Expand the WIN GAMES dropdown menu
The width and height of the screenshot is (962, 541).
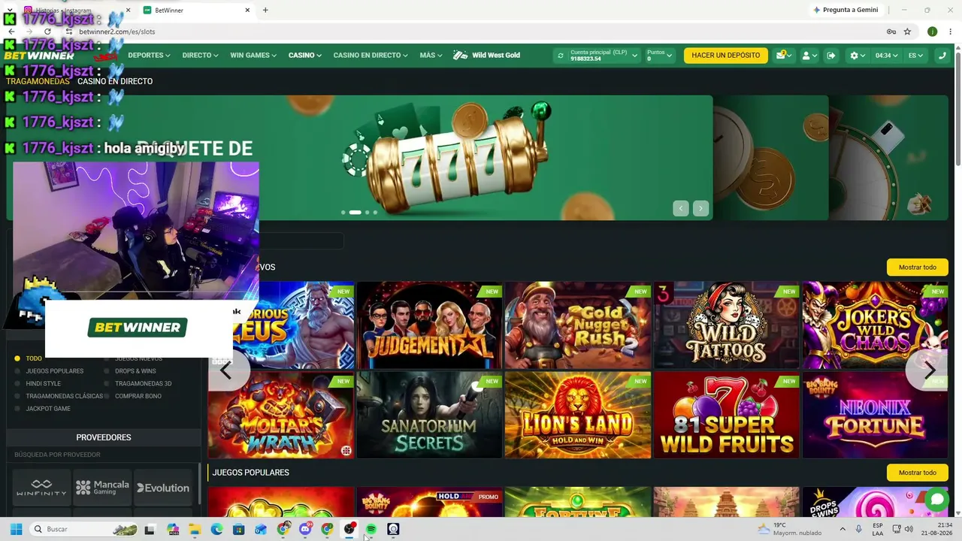253,56
